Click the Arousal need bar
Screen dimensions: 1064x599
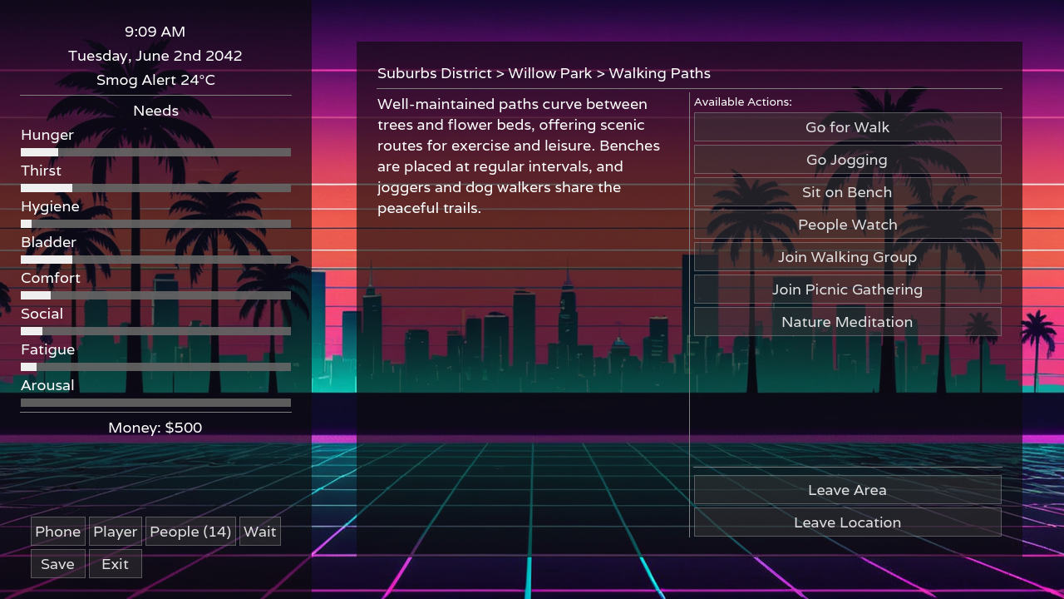[x=155, y=403]
